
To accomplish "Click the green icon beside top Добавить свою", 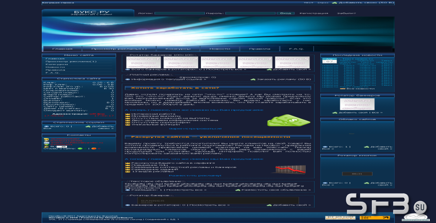I will (335, 3).
